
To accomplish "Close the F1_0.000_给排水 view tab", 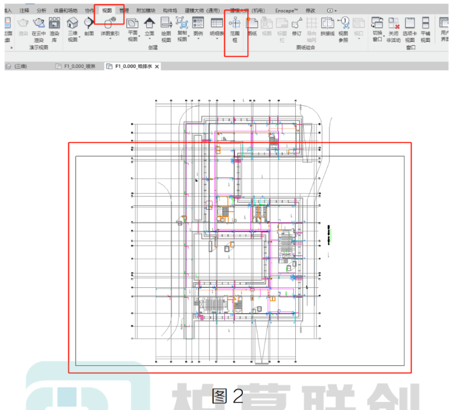I will point(157,67).
